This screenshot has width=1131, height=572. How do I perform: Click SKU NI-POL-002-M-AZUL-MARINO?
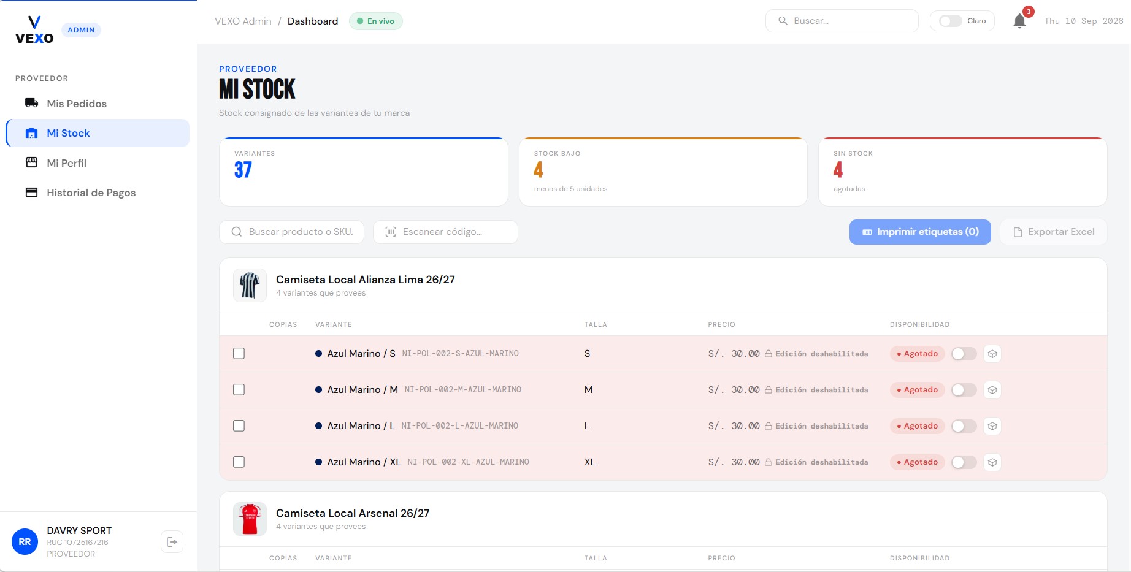tap(463, 390)
